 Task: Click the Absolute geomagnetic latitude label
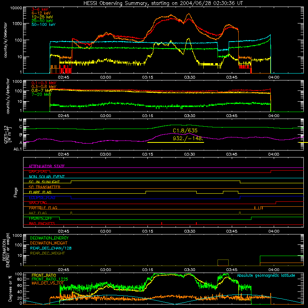click(x=266, y=275)
